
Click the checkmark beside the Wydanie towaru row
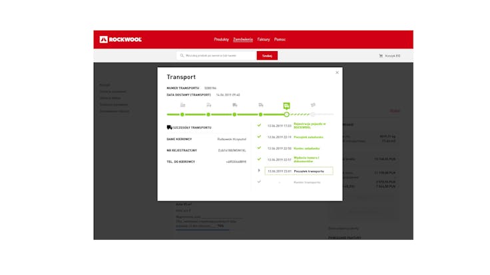(x=259, y=159)
